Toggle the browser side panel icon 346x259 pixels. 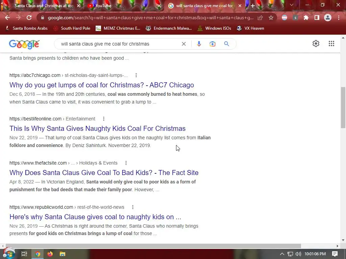click(x=317, y=18)
